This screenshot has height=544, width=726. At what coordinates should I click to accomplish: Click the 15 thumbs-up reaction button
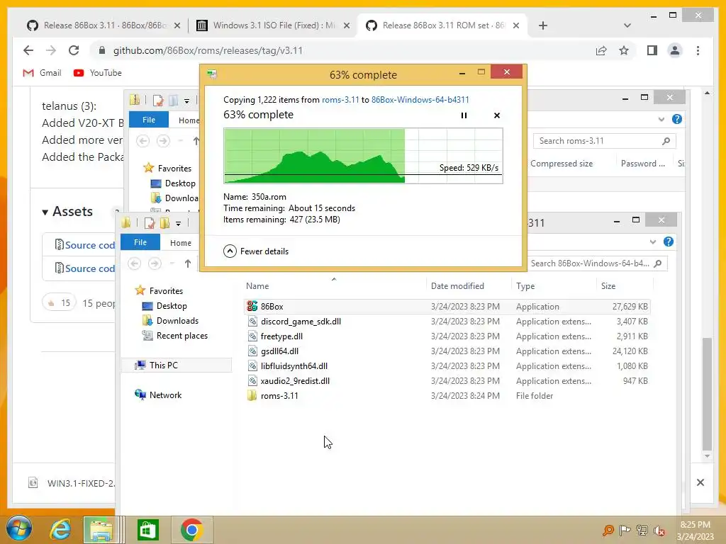[x=59, y=303]
